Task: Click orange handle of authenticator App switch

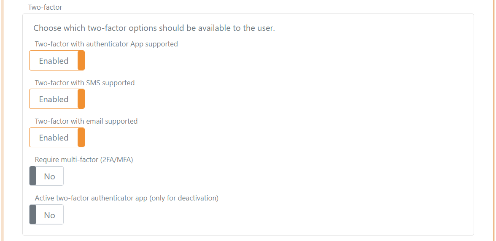Action: [x=81, y=60]
